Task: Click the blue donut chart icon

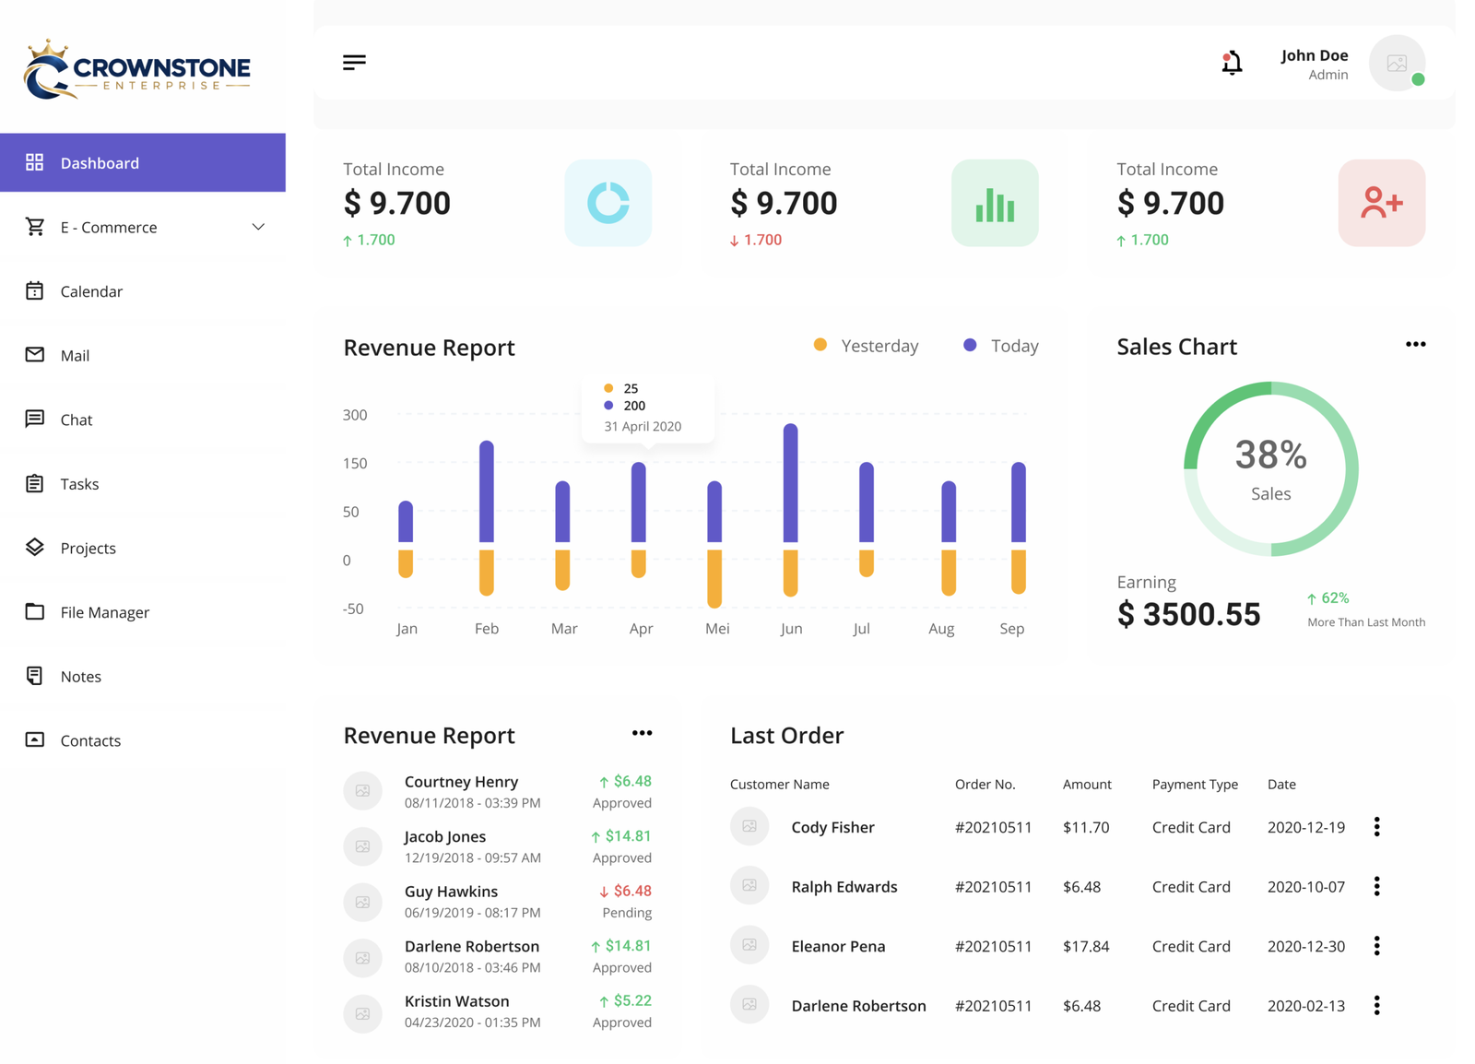Action: click(x=608, y=203)
